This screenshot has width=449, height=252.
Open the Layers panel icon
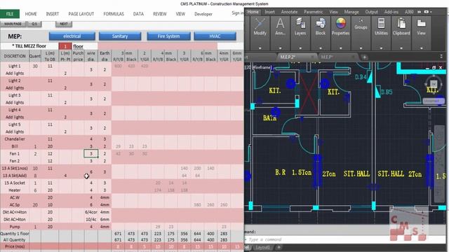[300, 23]
